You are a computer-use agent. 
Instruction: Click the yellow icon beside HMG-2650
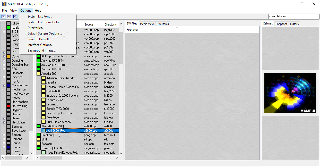44,91
